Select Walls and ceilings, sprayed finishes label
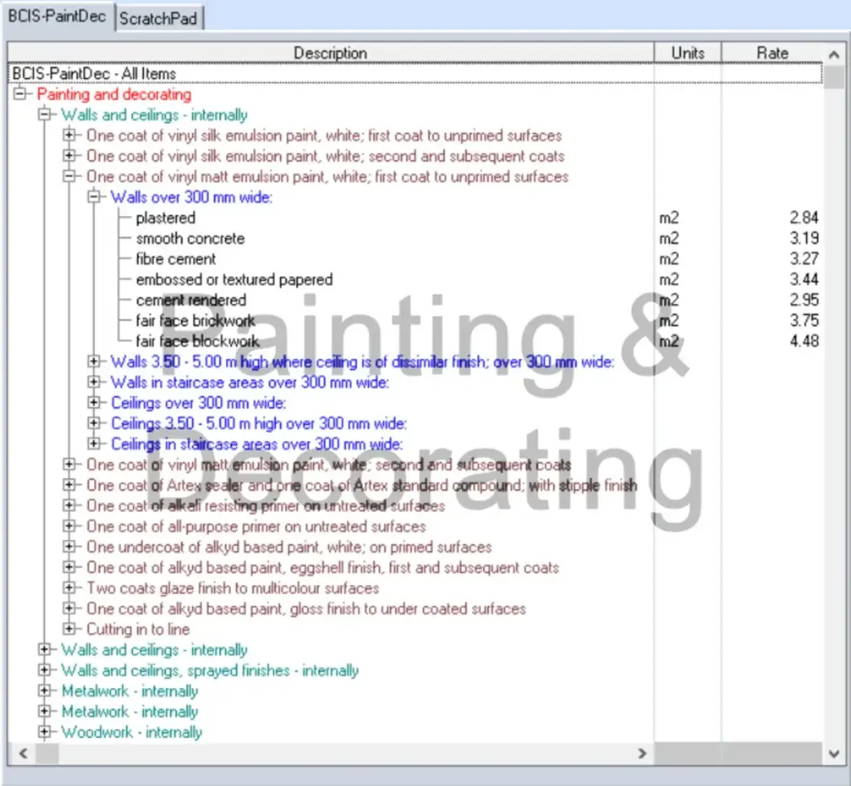Screen dimensions: 851x786 tap(210, 671)
